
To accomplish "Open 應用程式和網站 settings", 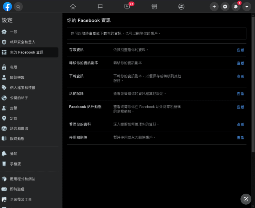I will tap(29, 179).
